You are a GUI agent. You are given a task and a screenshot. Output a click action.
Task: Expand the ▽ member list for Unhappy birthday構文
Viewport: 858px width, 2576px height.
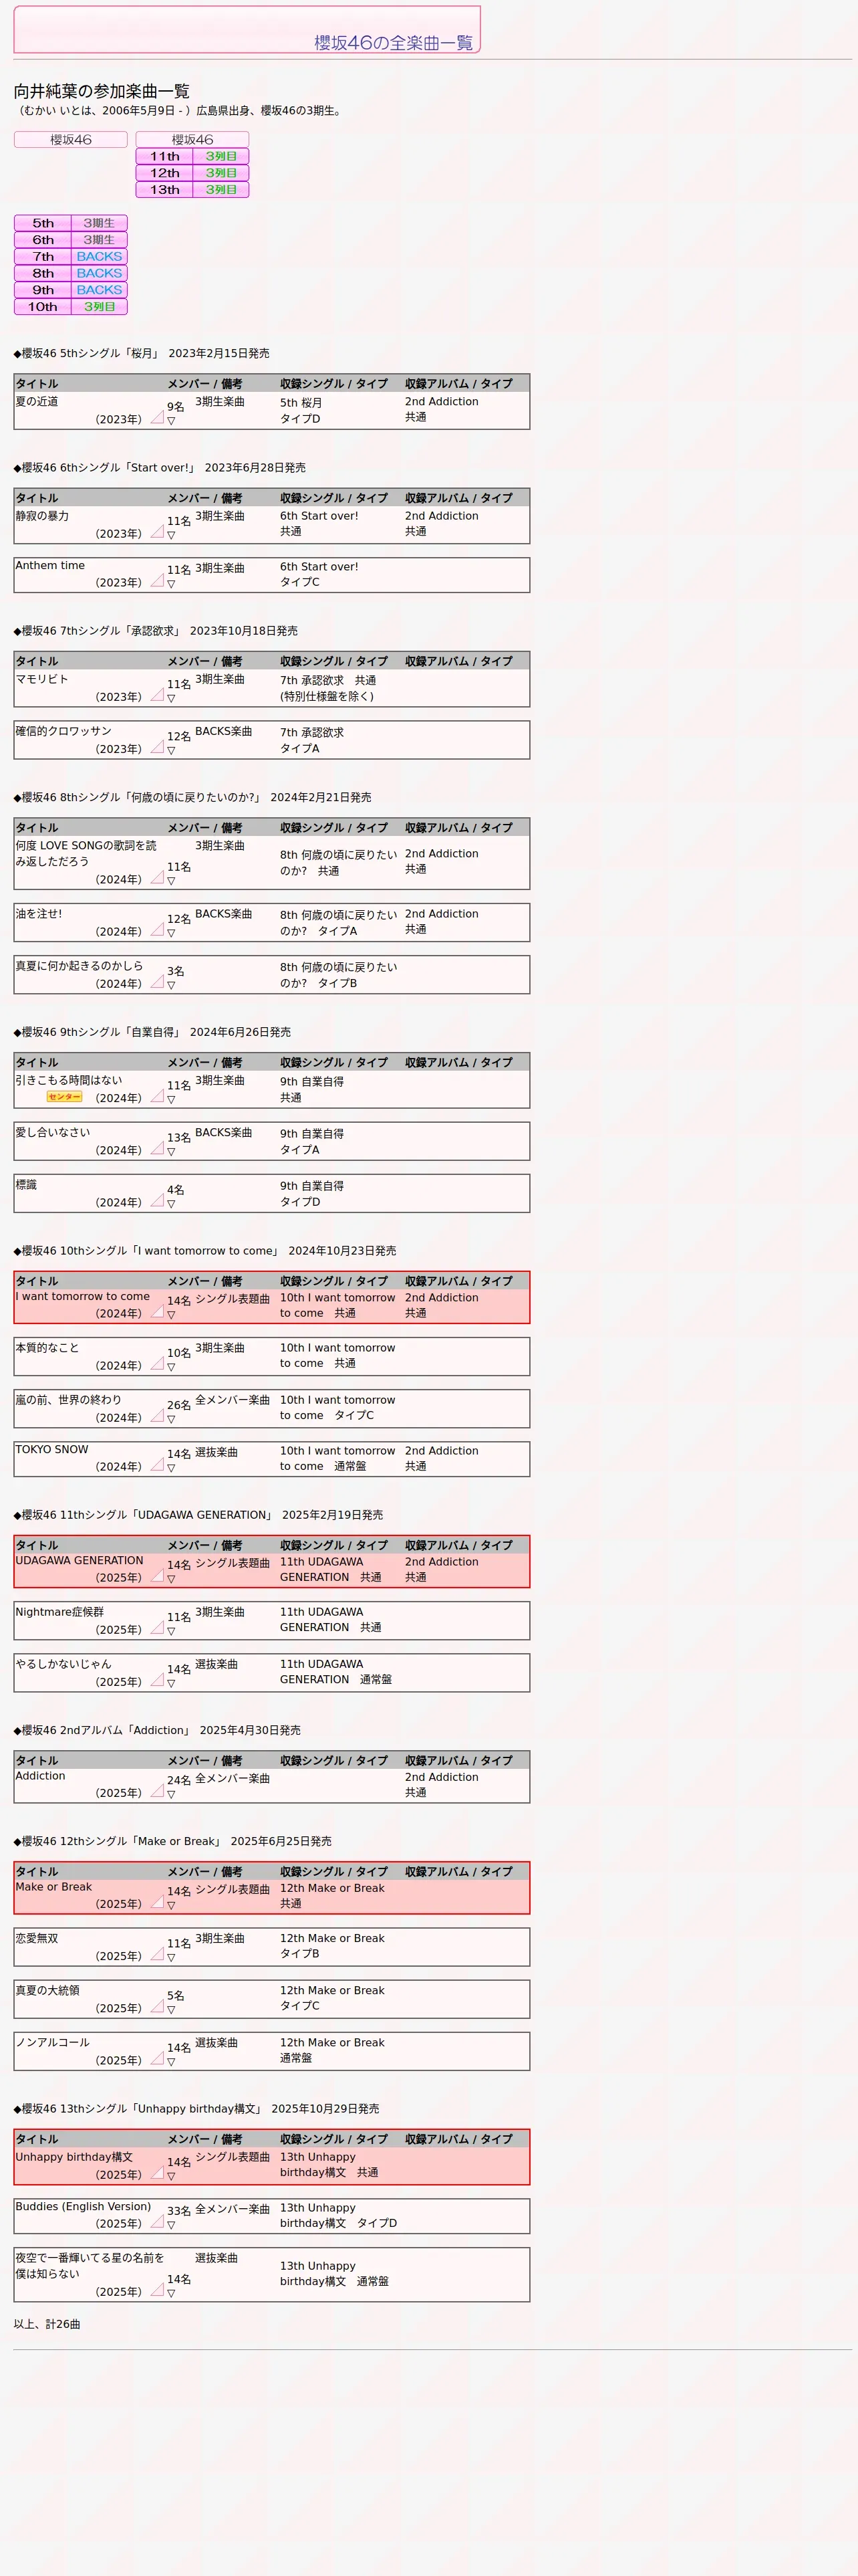coord(171,2176)
